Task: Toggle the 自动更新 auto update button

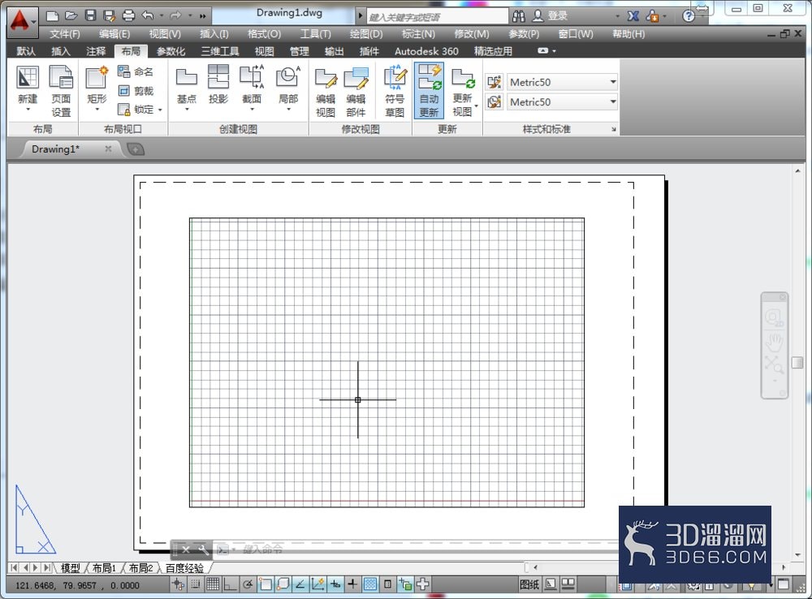Action: tap(429, 91)
